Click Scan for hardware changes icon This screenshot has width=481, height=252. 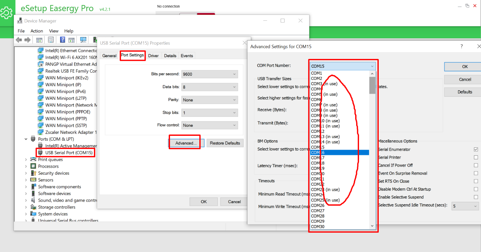click(x=83, y=40)
